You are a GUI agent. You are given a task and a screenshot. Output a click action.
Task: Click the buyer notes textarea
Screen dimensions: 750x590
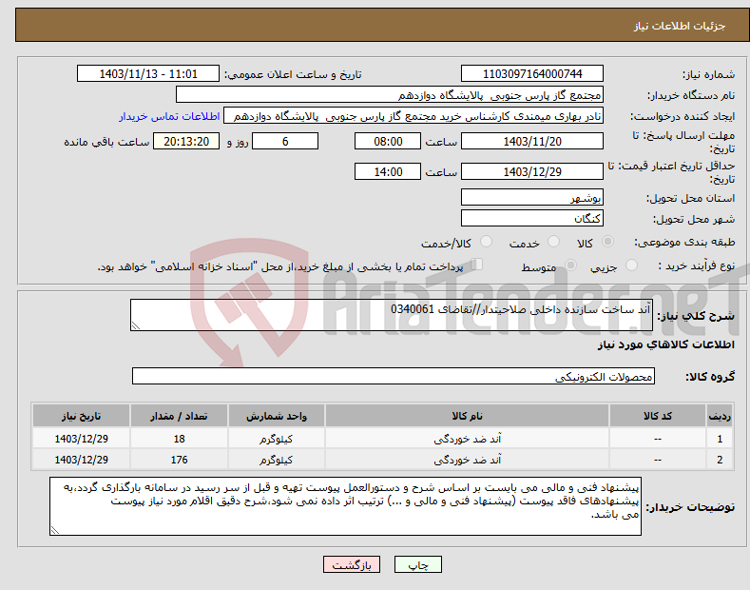tap(345, 506)
